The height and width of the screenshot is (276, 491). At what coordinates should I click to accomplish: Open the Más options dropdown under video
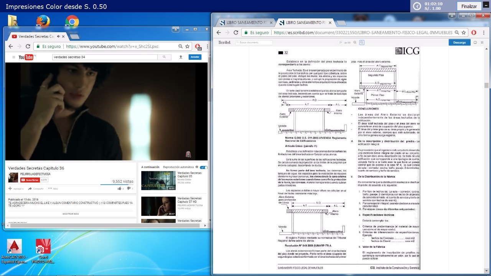coord(53,189)
